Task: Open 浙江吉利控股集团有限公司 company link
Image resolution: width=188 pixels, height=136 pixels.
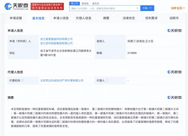Action: 56,43
